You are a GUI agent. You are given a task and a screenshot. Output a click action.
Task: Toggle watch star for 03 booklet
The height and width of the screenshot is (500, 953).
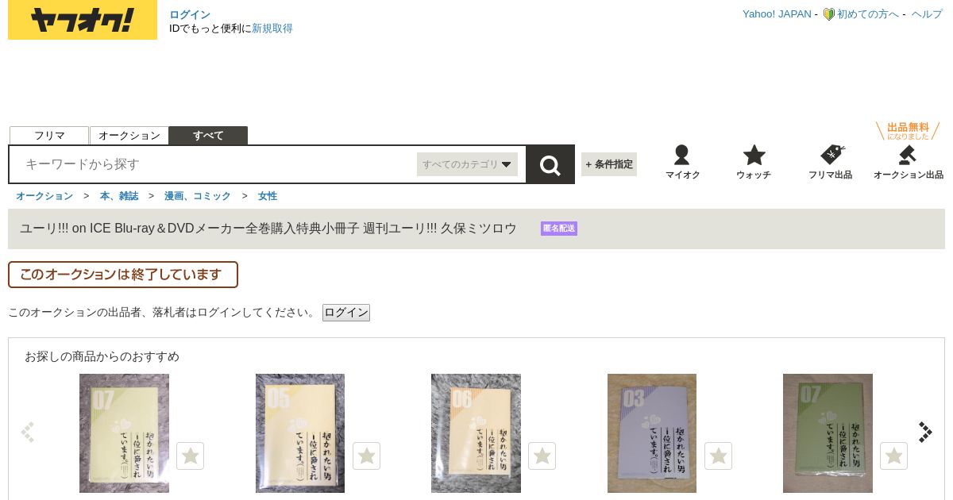[718, 456]
